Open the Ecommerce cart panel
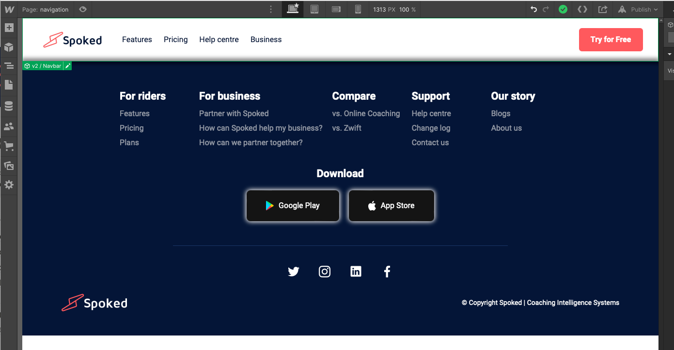Screen dimensions: 674x350 click(x=9, y=146)
